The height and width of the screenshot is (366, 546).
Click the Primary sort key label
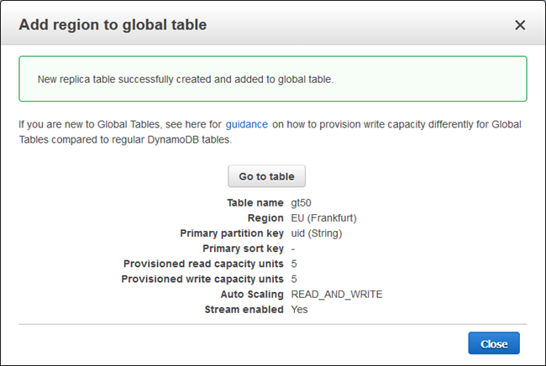pos(242,248)
